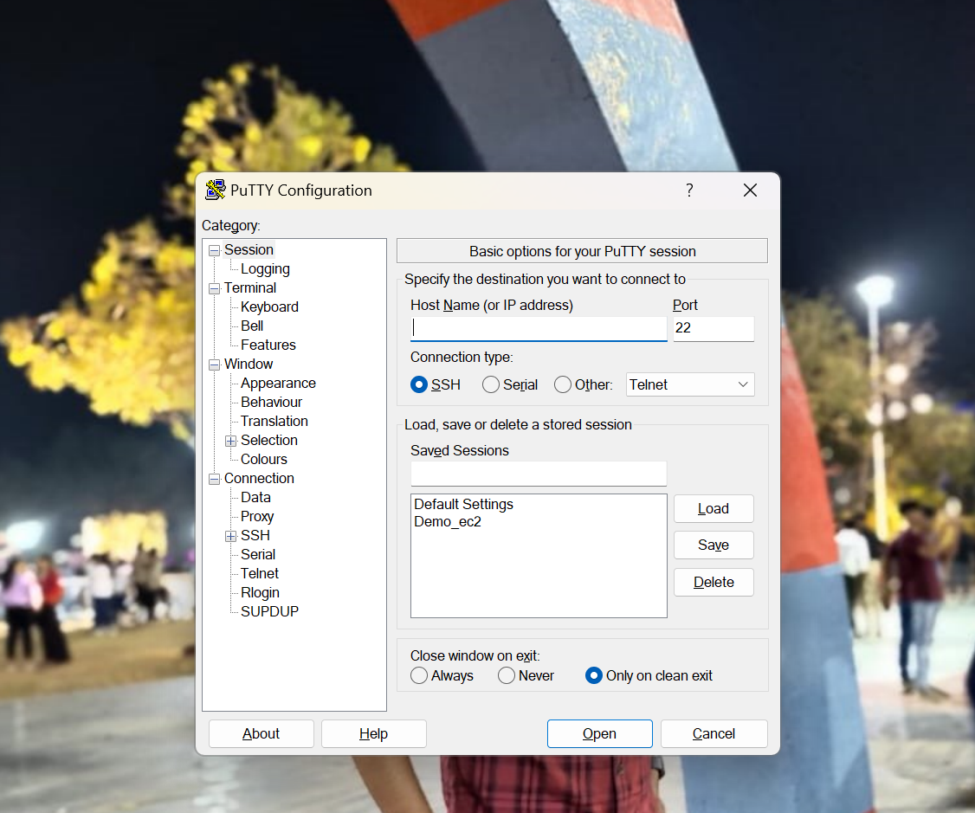The height and width of the screenshot is (813, 975).
Task: Click the Saved Sessions name field
Action: pyautogui.click(x=539, y=474)
